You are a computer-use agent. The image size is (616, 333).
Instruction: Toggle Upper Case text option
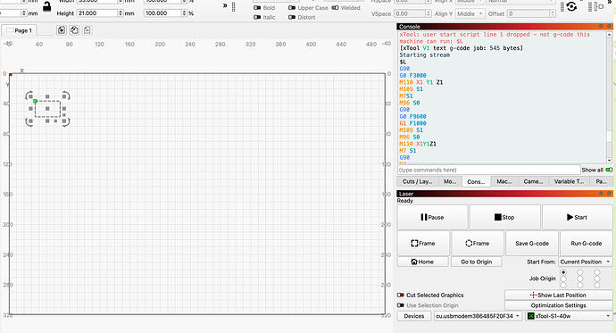(292, 8)
